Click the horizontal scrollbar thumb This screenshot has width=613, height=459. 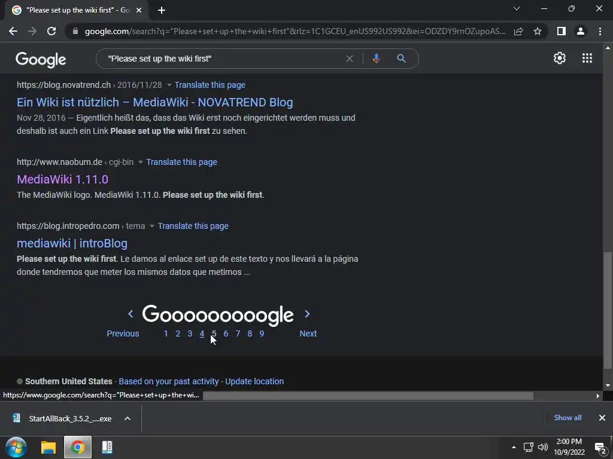(x=368, y=396)
